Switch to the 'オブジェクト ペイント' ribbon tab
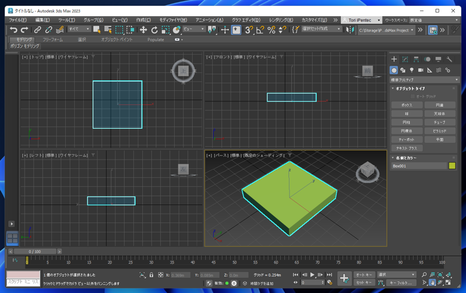Viewport: 466px width, 293px height. (x=117, y=40)
